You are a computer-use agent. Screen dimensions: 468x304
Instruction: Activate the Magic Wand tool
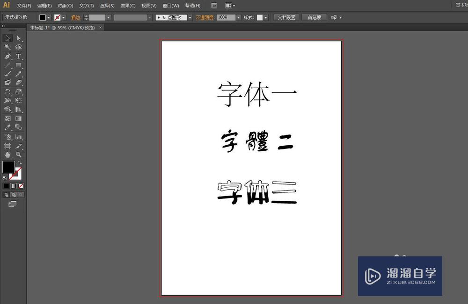click(7, 47)
